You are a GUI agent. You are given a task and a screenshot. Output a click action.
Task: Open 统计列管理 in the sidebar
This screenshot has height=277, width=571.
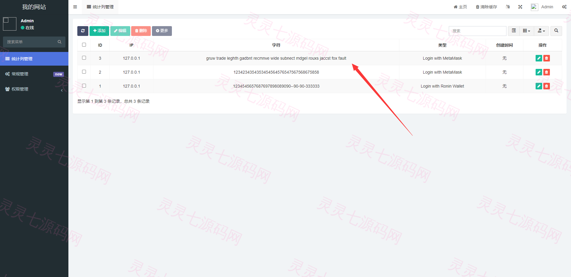(34, 59)
